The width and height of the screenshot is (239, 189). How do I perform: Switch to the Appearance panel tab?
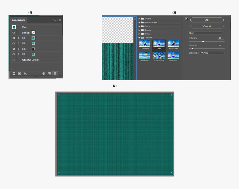(x=19, y=20)
